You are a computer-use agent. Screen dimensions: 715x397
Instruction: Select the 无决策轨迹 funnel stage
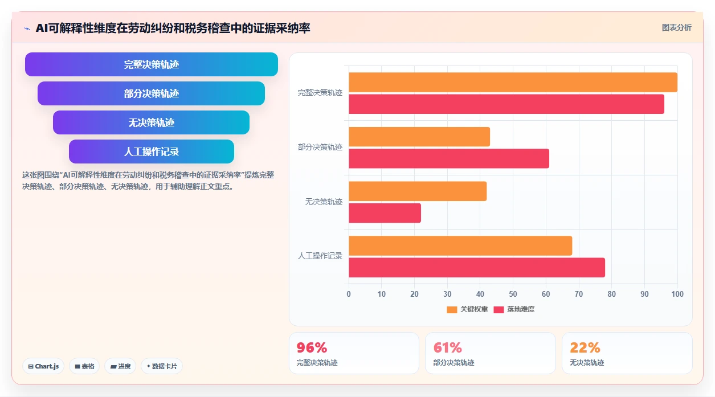pyautogui.click(x=152, y=122)
